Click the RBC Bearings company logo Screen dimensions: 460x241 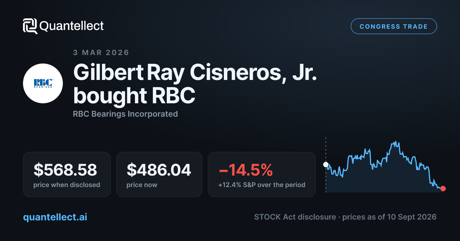pyautogui.click(x=43, y=83)
